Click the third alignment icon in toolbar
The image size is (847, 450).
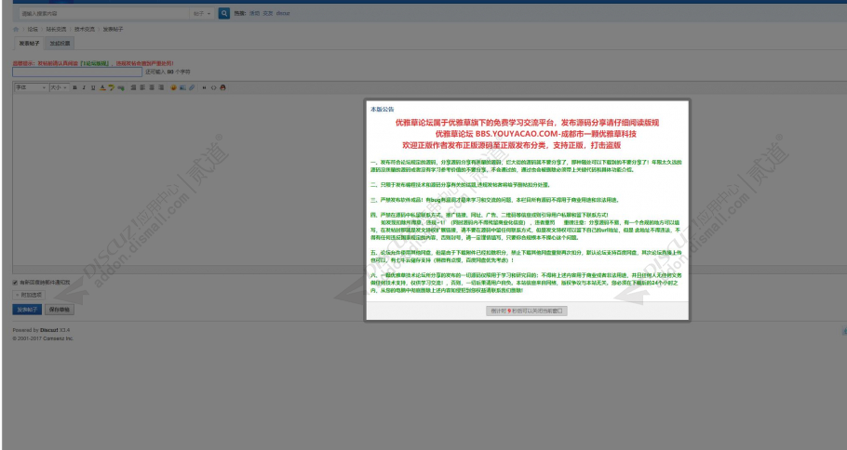(152, 87)
